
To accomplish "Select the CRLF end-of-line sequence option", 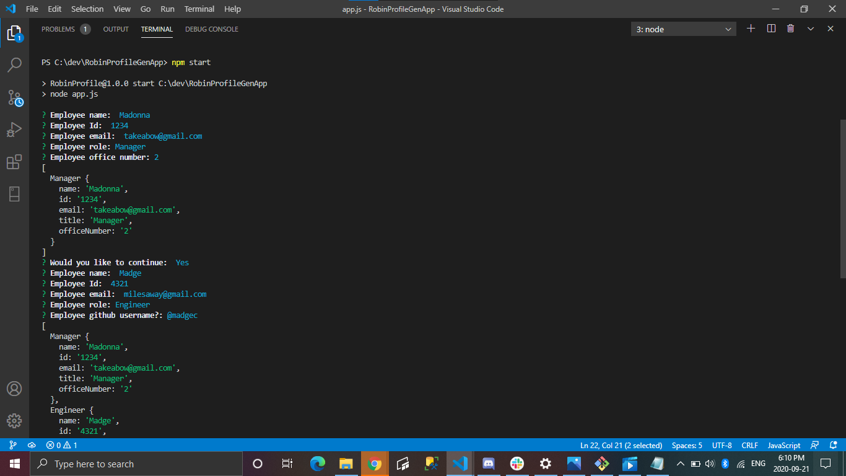I will [749, 445].
